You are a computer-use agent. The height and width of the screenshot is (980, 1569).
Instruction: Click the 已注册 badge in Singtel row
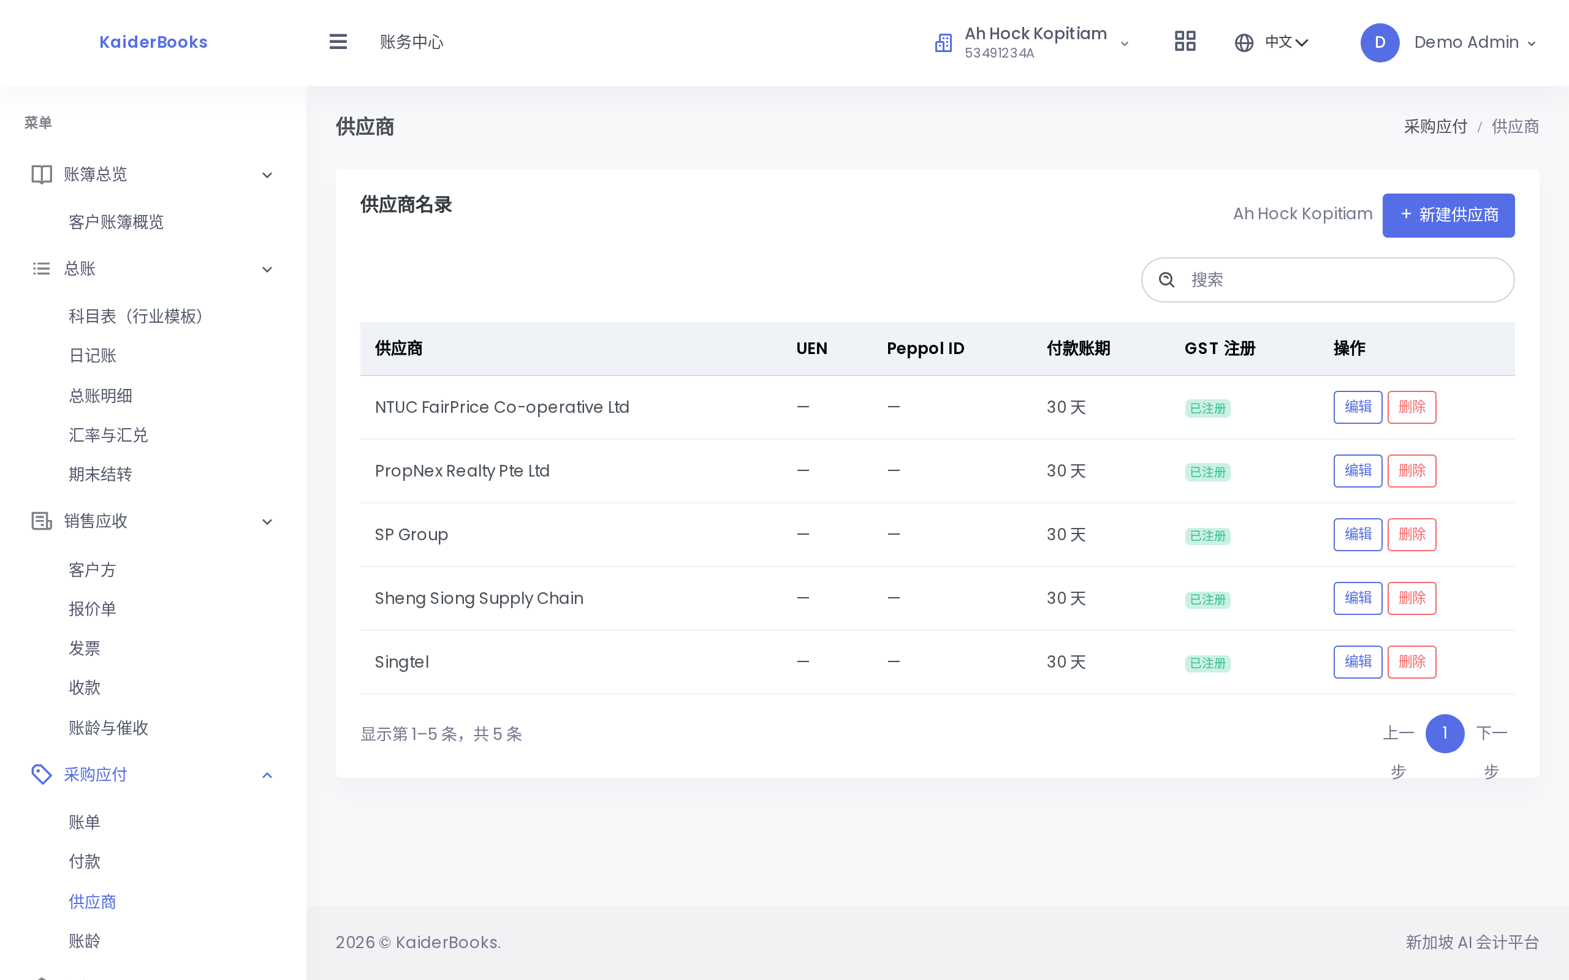[1207, 663]
